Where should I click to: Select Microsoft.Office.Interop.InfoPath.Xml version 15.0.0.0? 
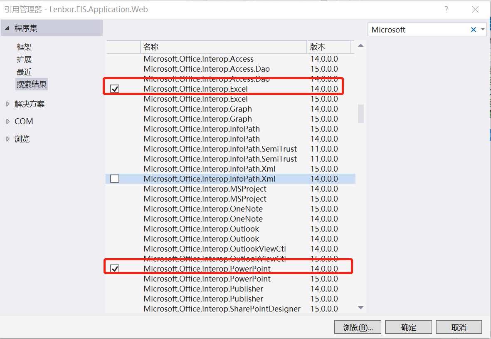[x=230, y=169]
